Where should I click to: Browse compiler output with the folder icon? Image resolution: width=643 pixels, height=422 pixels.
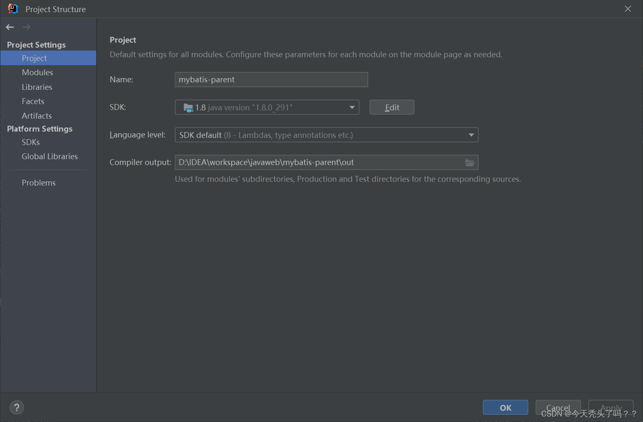(470, 163)
